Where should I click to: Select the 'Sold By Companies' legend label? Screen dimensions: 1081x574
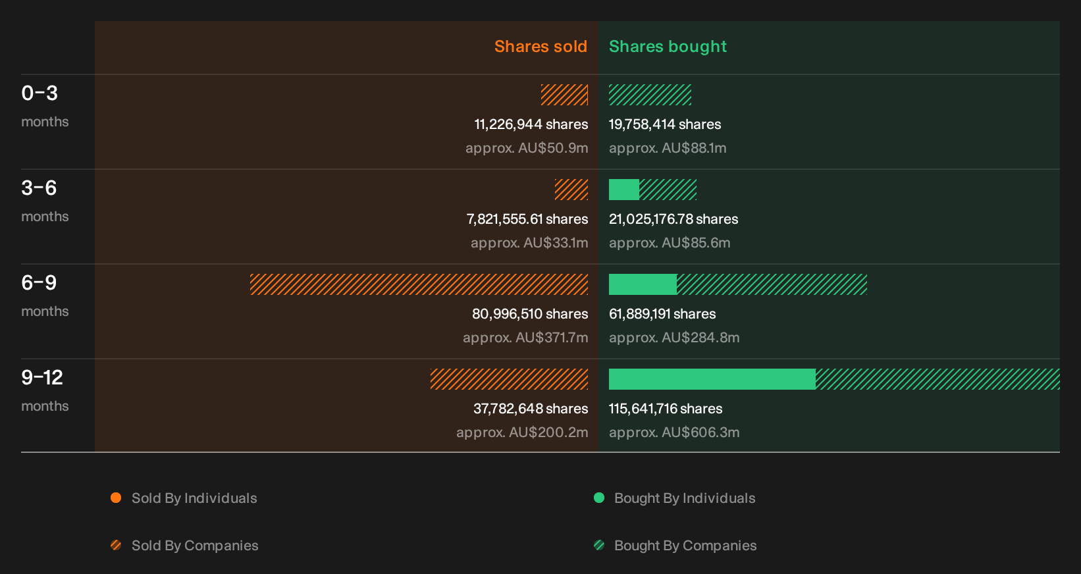click(195, 546)
